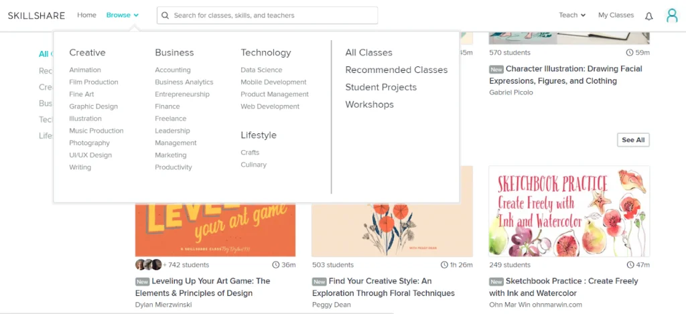Click teacher name Dylan Mierzwinski
The image size is (686, 314).
tap(163, 305)
